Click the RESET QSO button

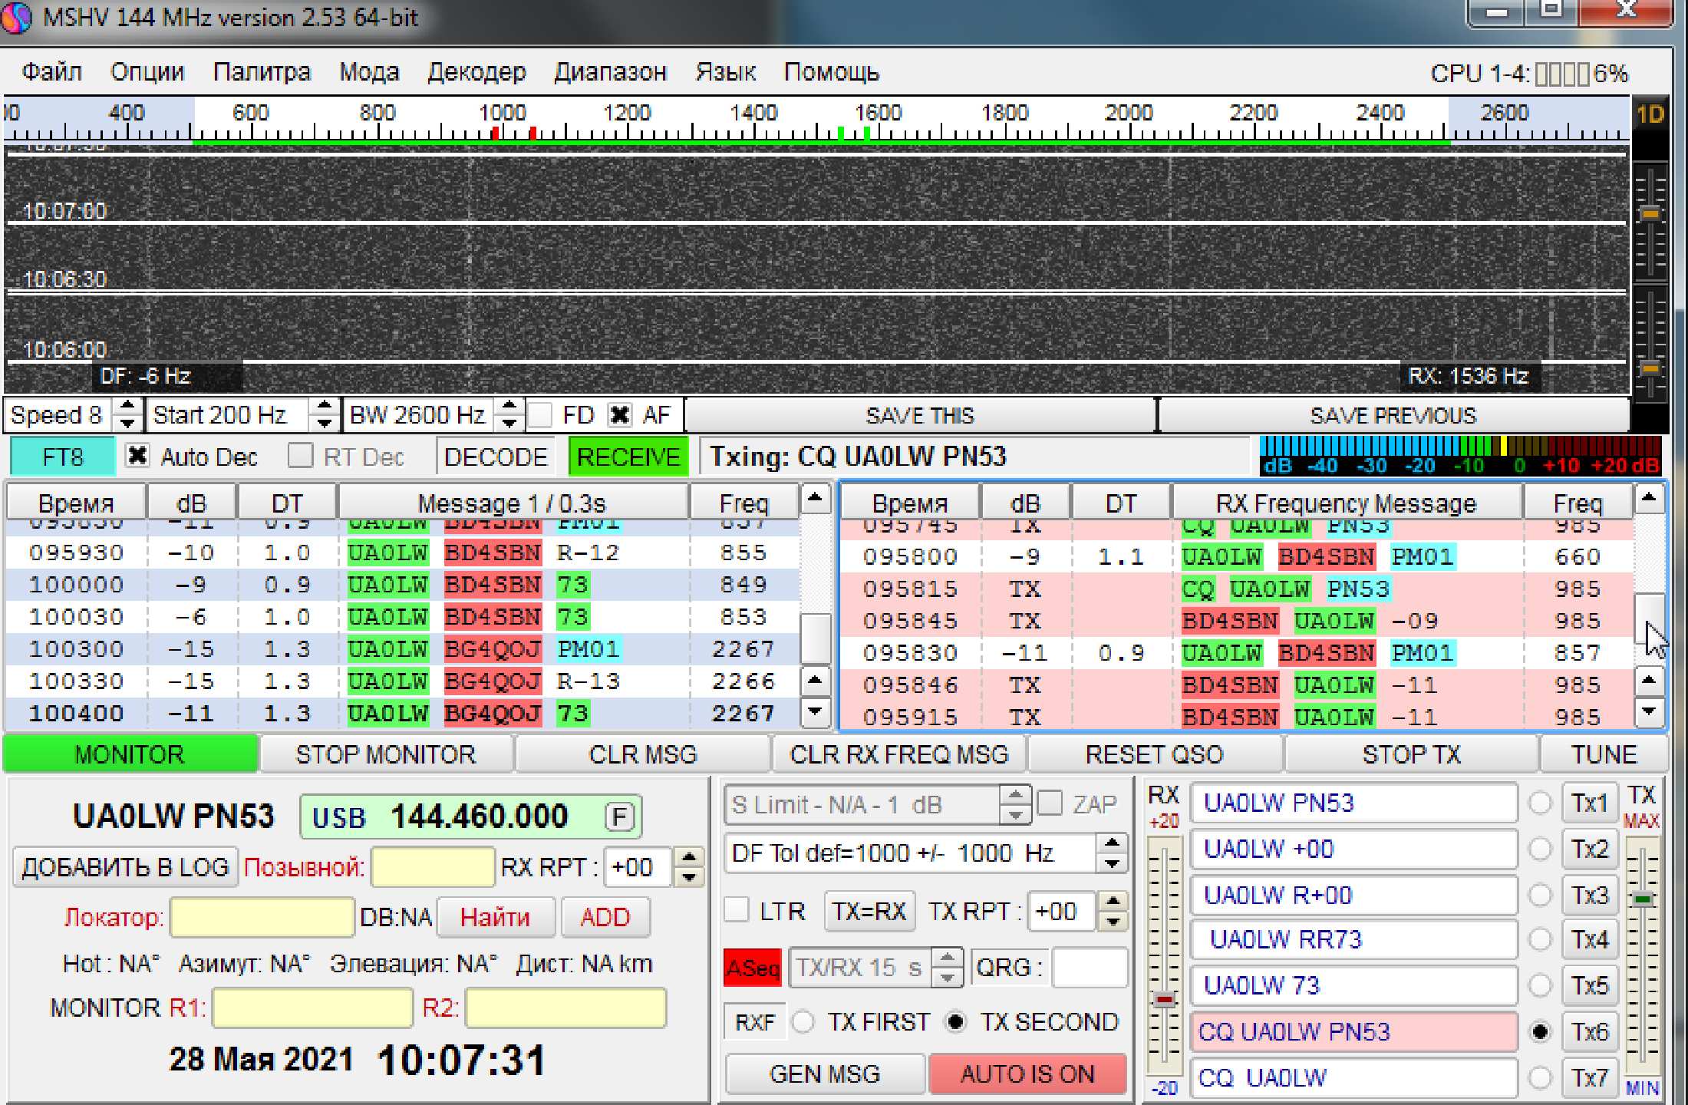(1154, 754)
